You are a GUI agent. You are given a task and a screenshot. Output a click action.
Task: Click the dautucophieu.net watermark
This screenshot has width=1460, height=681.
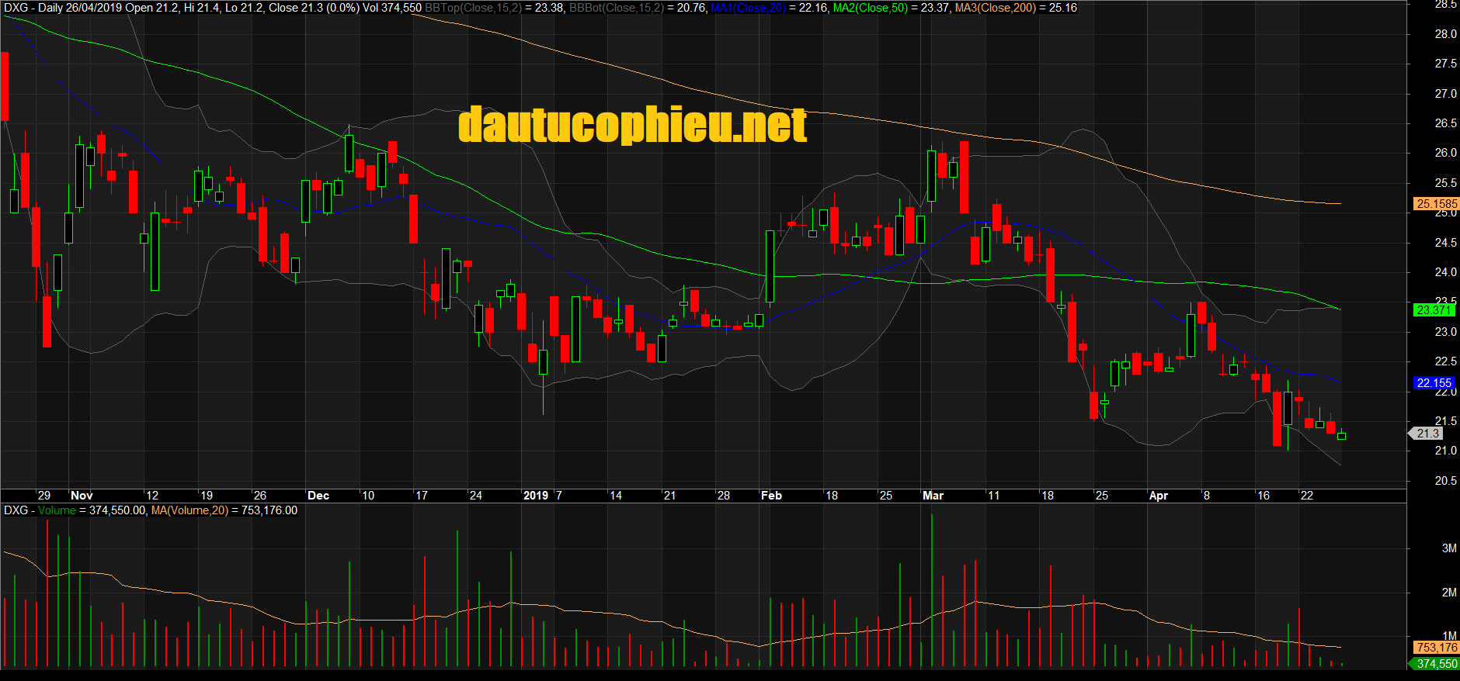point(632,126)
